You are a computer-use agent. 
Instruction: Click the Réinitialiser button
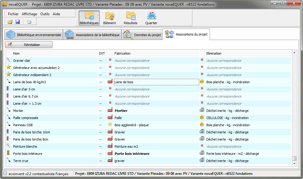coord(29,44)
